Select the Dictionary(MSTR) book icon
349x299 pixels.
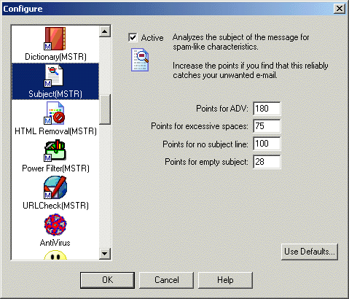click(55, 39)
